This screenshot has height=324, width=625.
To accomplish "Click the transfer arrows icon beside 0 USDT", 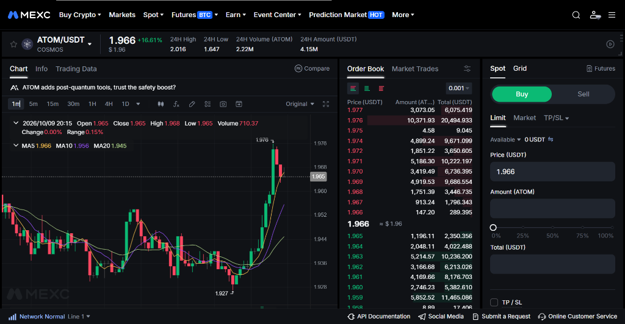I will [551, 139].
